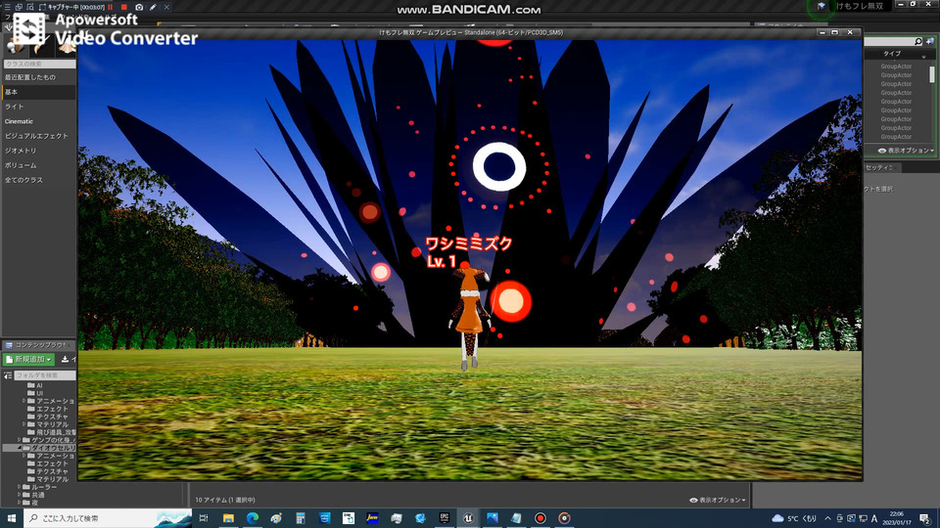
Task: Open the Cinematic category
Action: (39, 121)
